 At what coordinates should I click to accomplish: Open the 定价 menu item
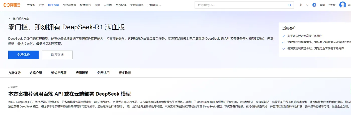(97, 5)
